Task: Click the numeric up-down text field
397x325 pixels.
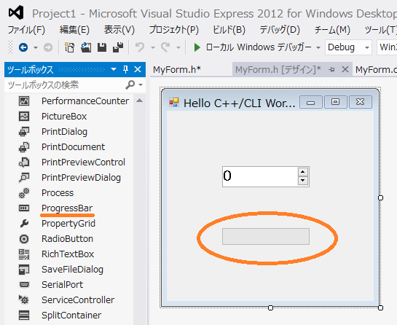Action: tap(260, 176)
